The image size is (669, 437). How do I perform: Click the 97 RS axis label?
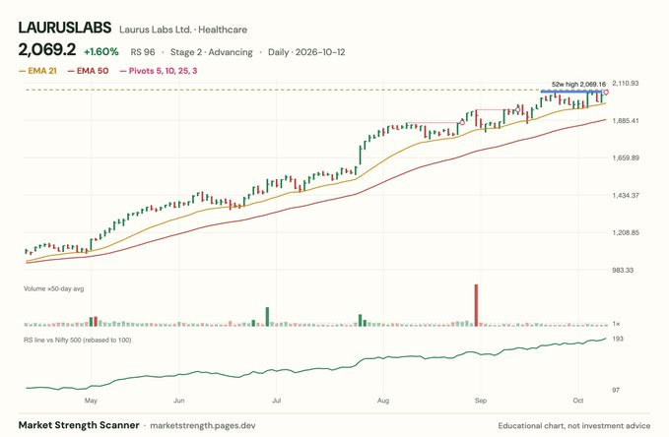[616, 390]
